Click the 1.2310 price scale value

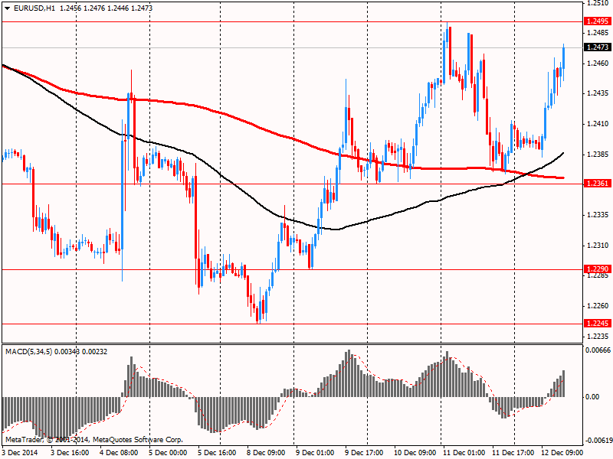598,246
